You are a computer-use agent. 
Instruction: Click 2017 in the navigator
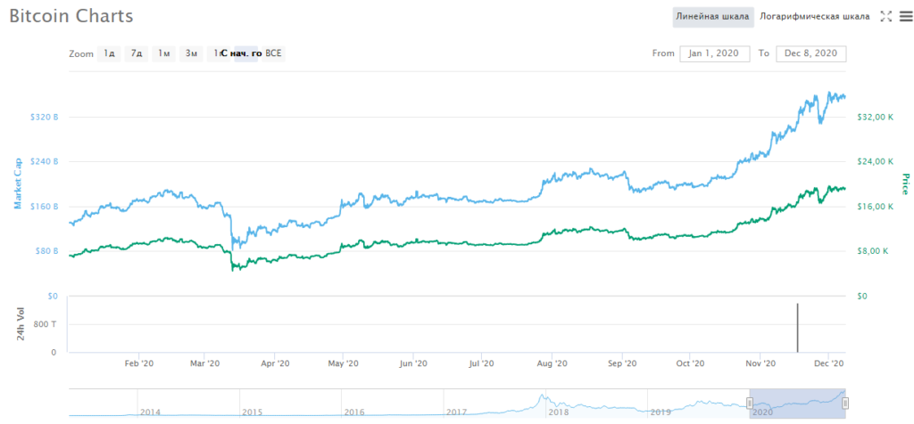click(456, 412)
